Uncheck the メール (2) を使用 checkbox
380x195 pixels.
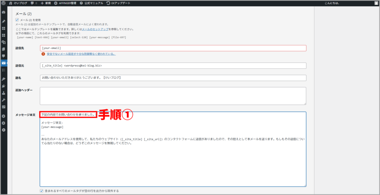(x=17, y=20)
